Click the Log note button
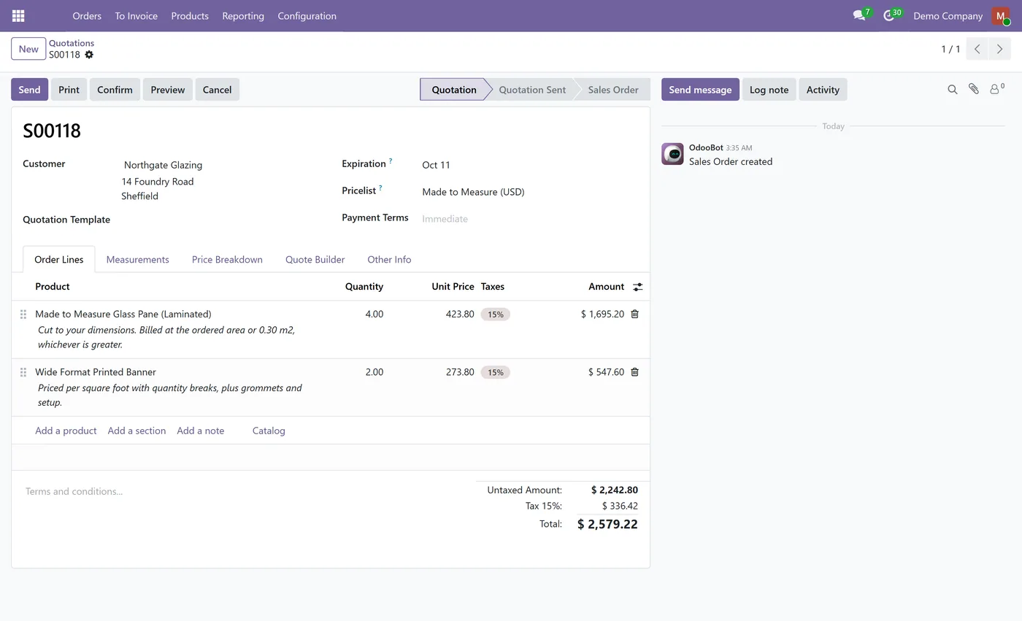This screenshot has width=1022, height=621. 769,89
